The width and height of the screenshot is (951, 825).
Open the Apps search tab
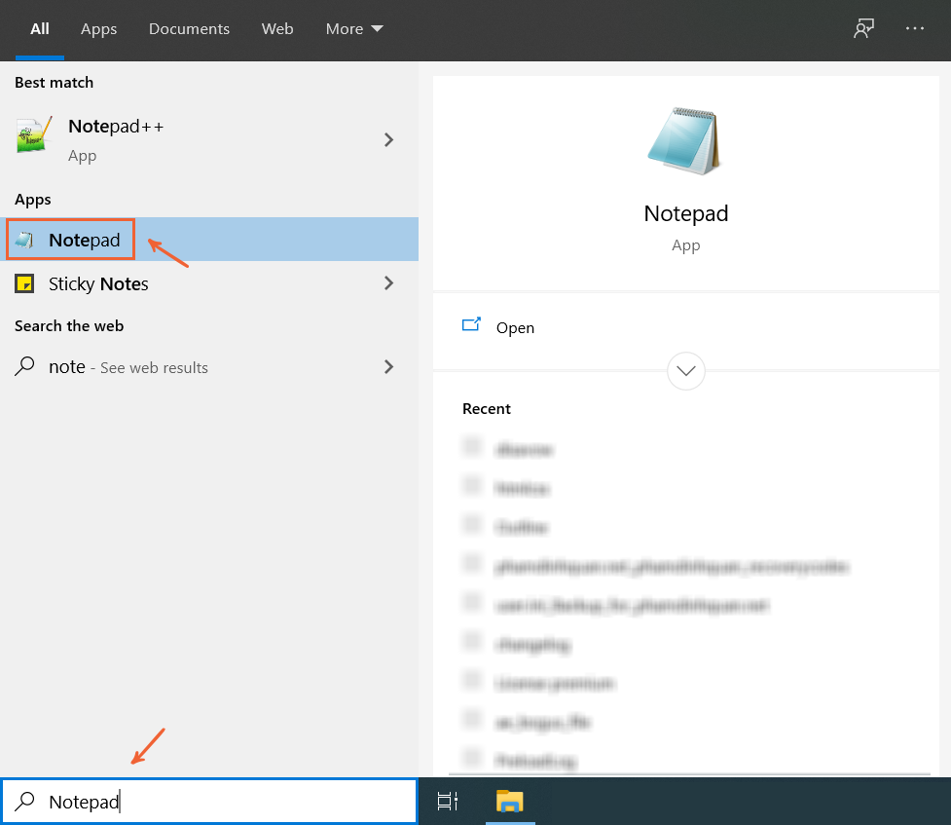[98, 29]
